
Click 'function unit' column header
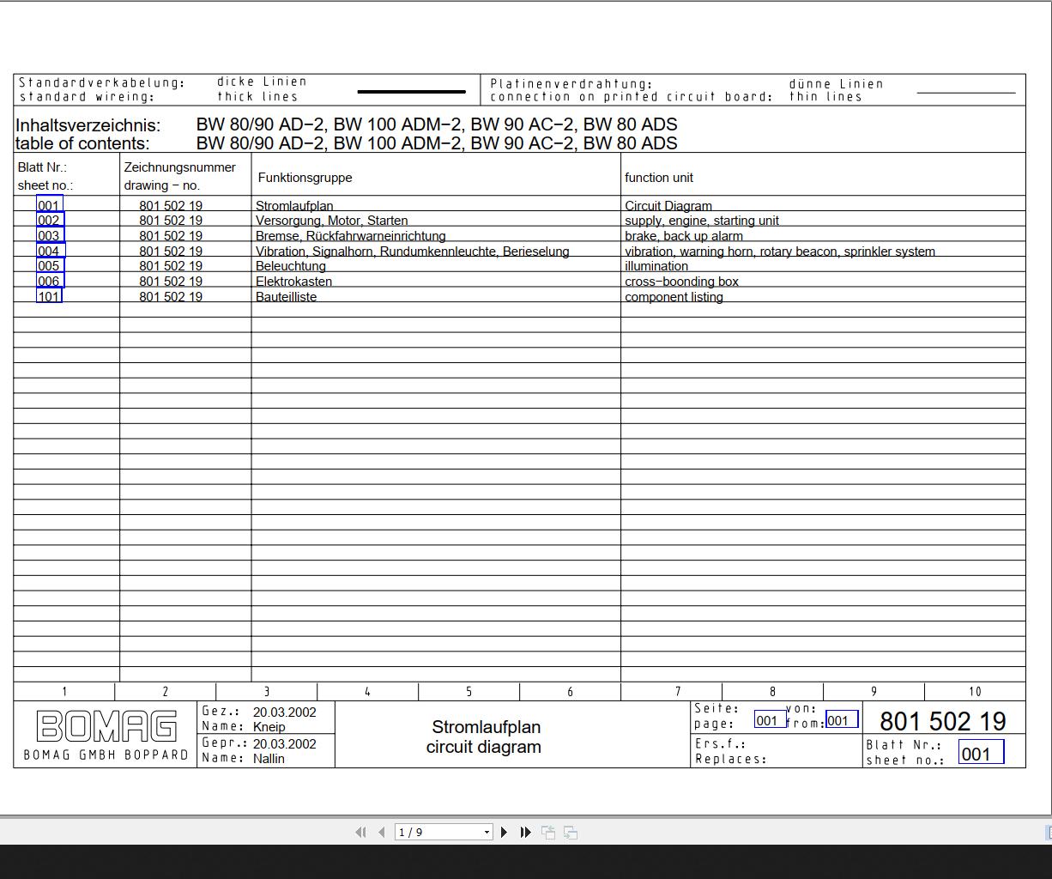click(x=659, y=178)
